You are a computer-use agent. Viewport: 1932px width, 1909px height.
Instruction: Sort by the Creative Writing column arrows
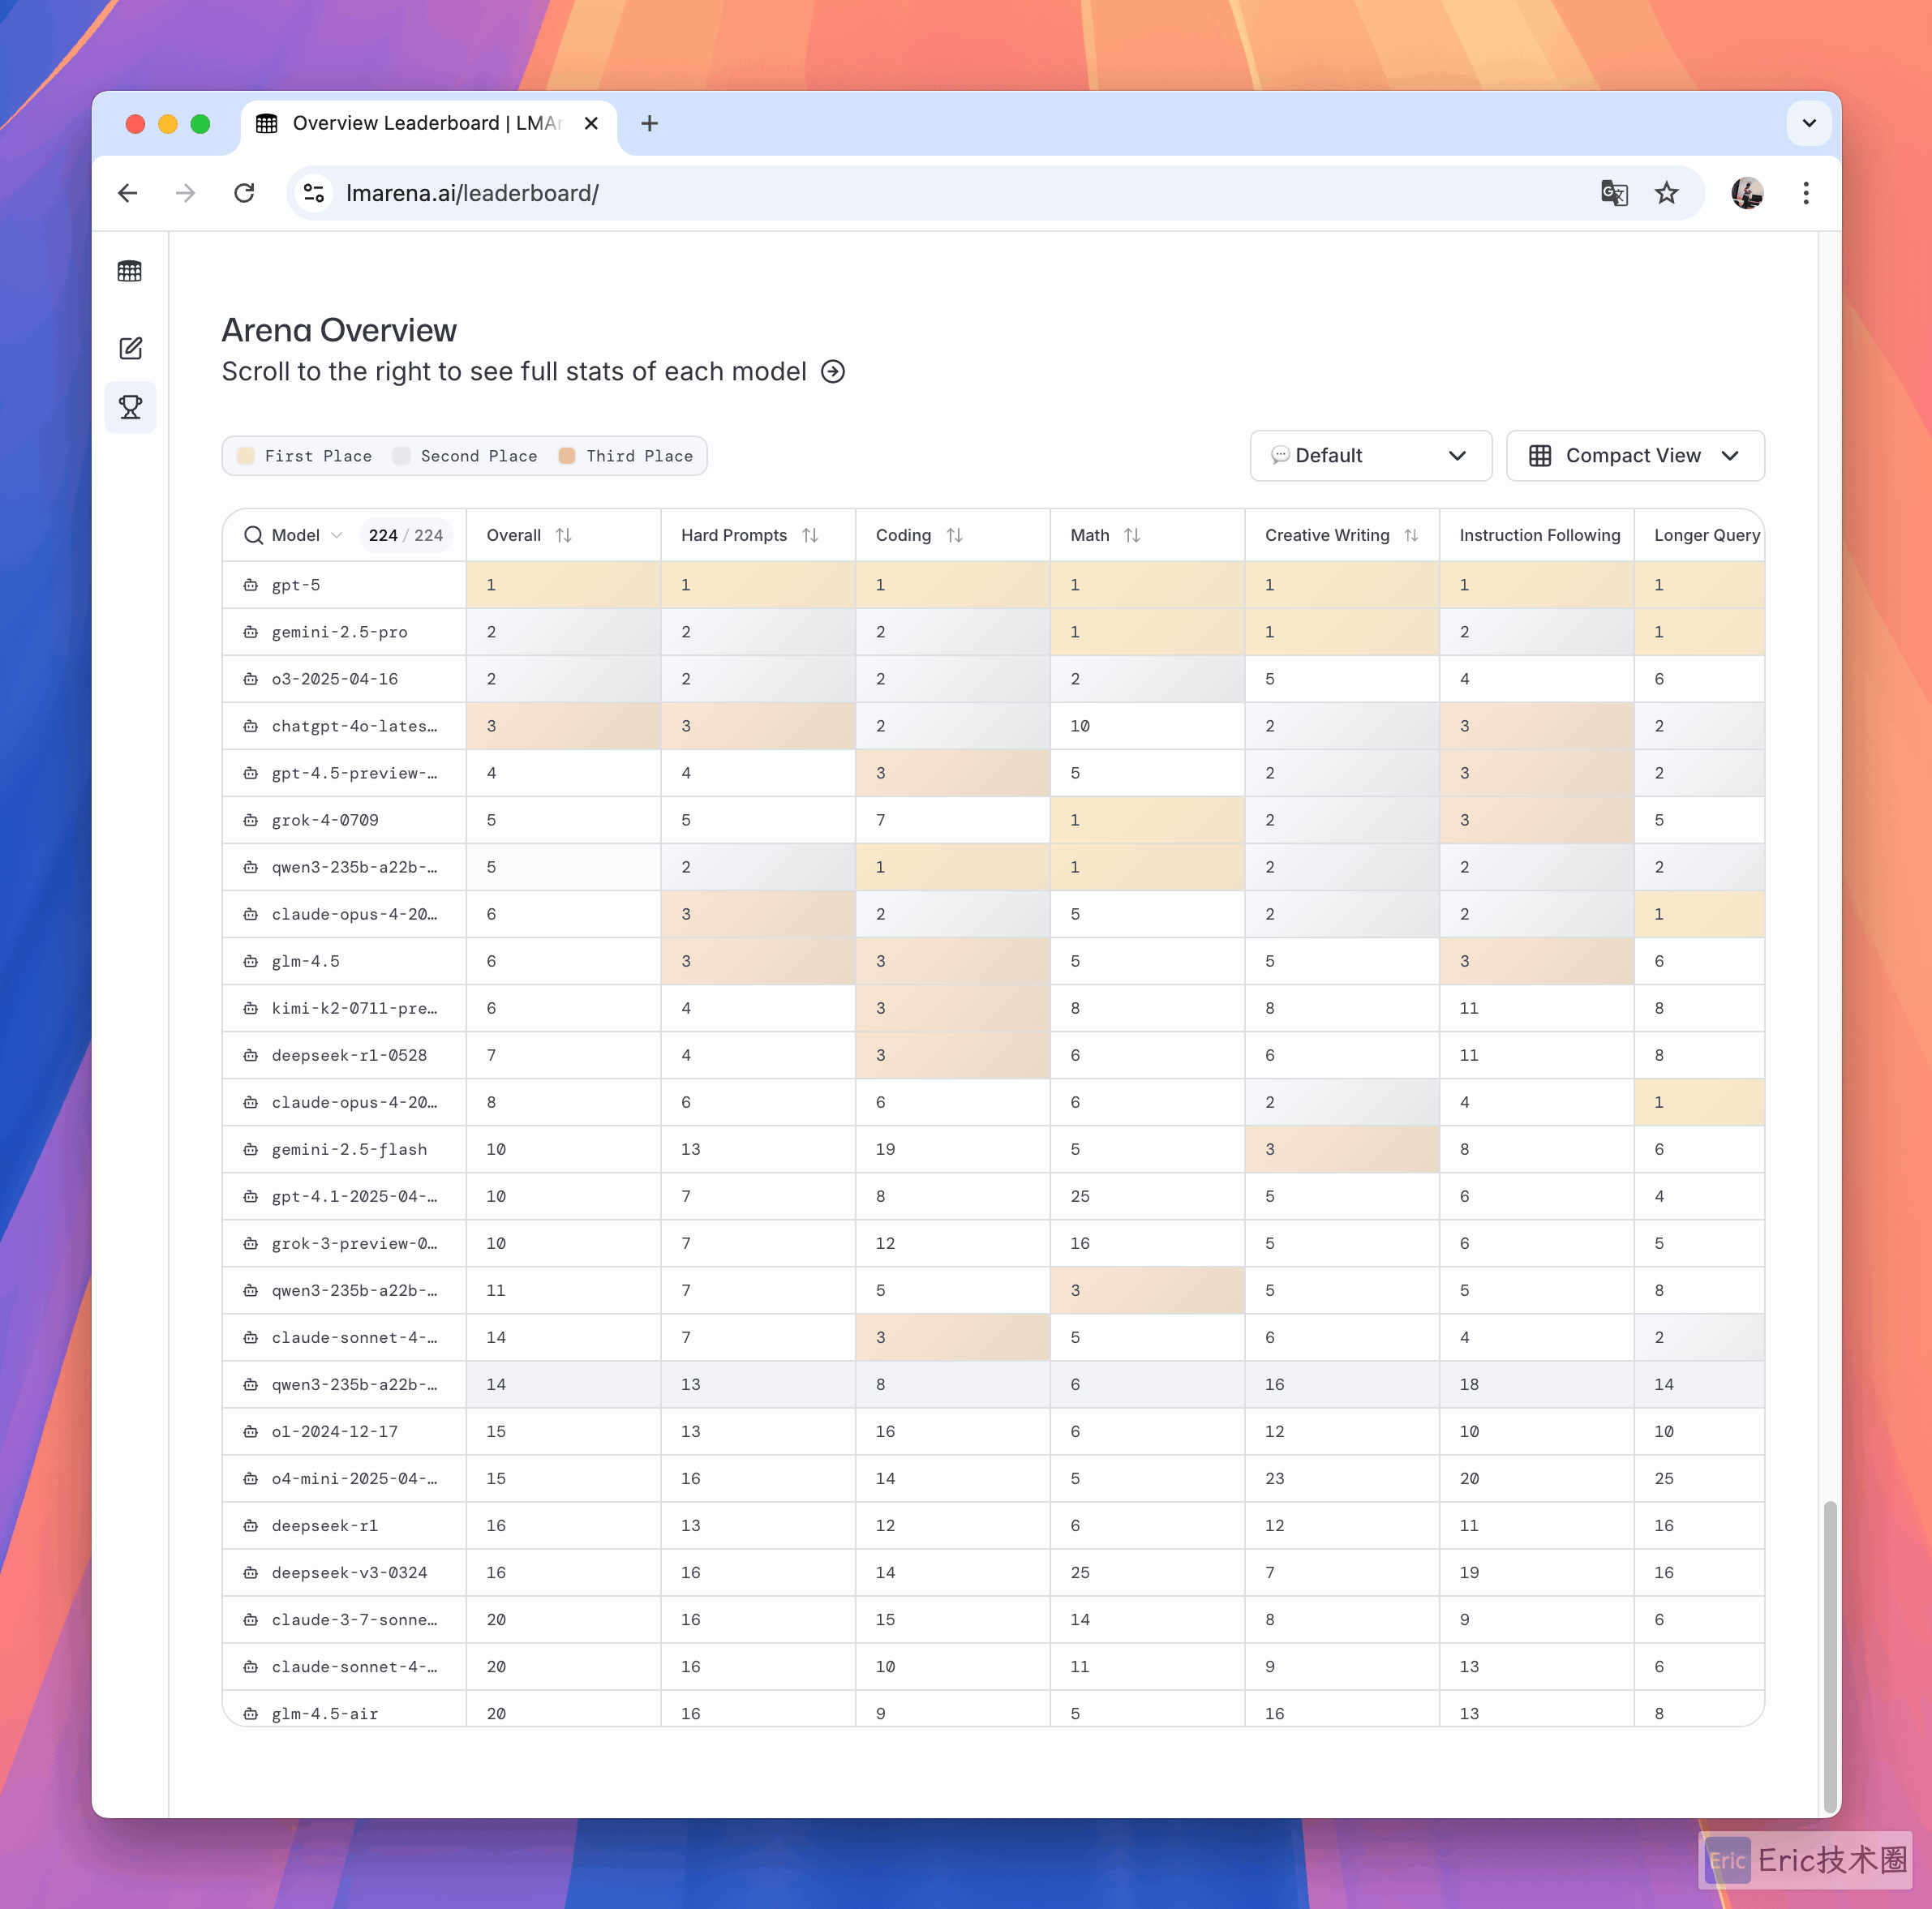point(1411,535)
